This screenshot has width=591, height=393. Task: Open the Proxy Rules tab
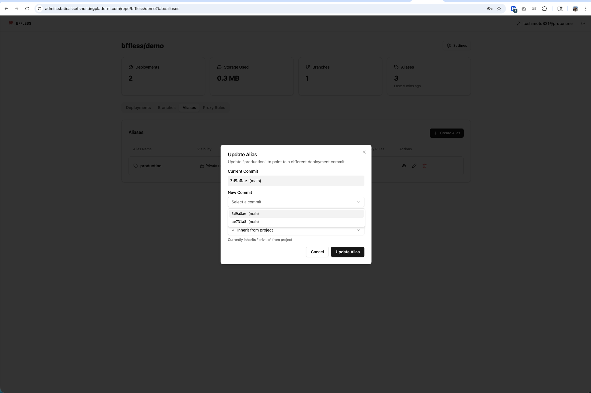tap(214, 108)
